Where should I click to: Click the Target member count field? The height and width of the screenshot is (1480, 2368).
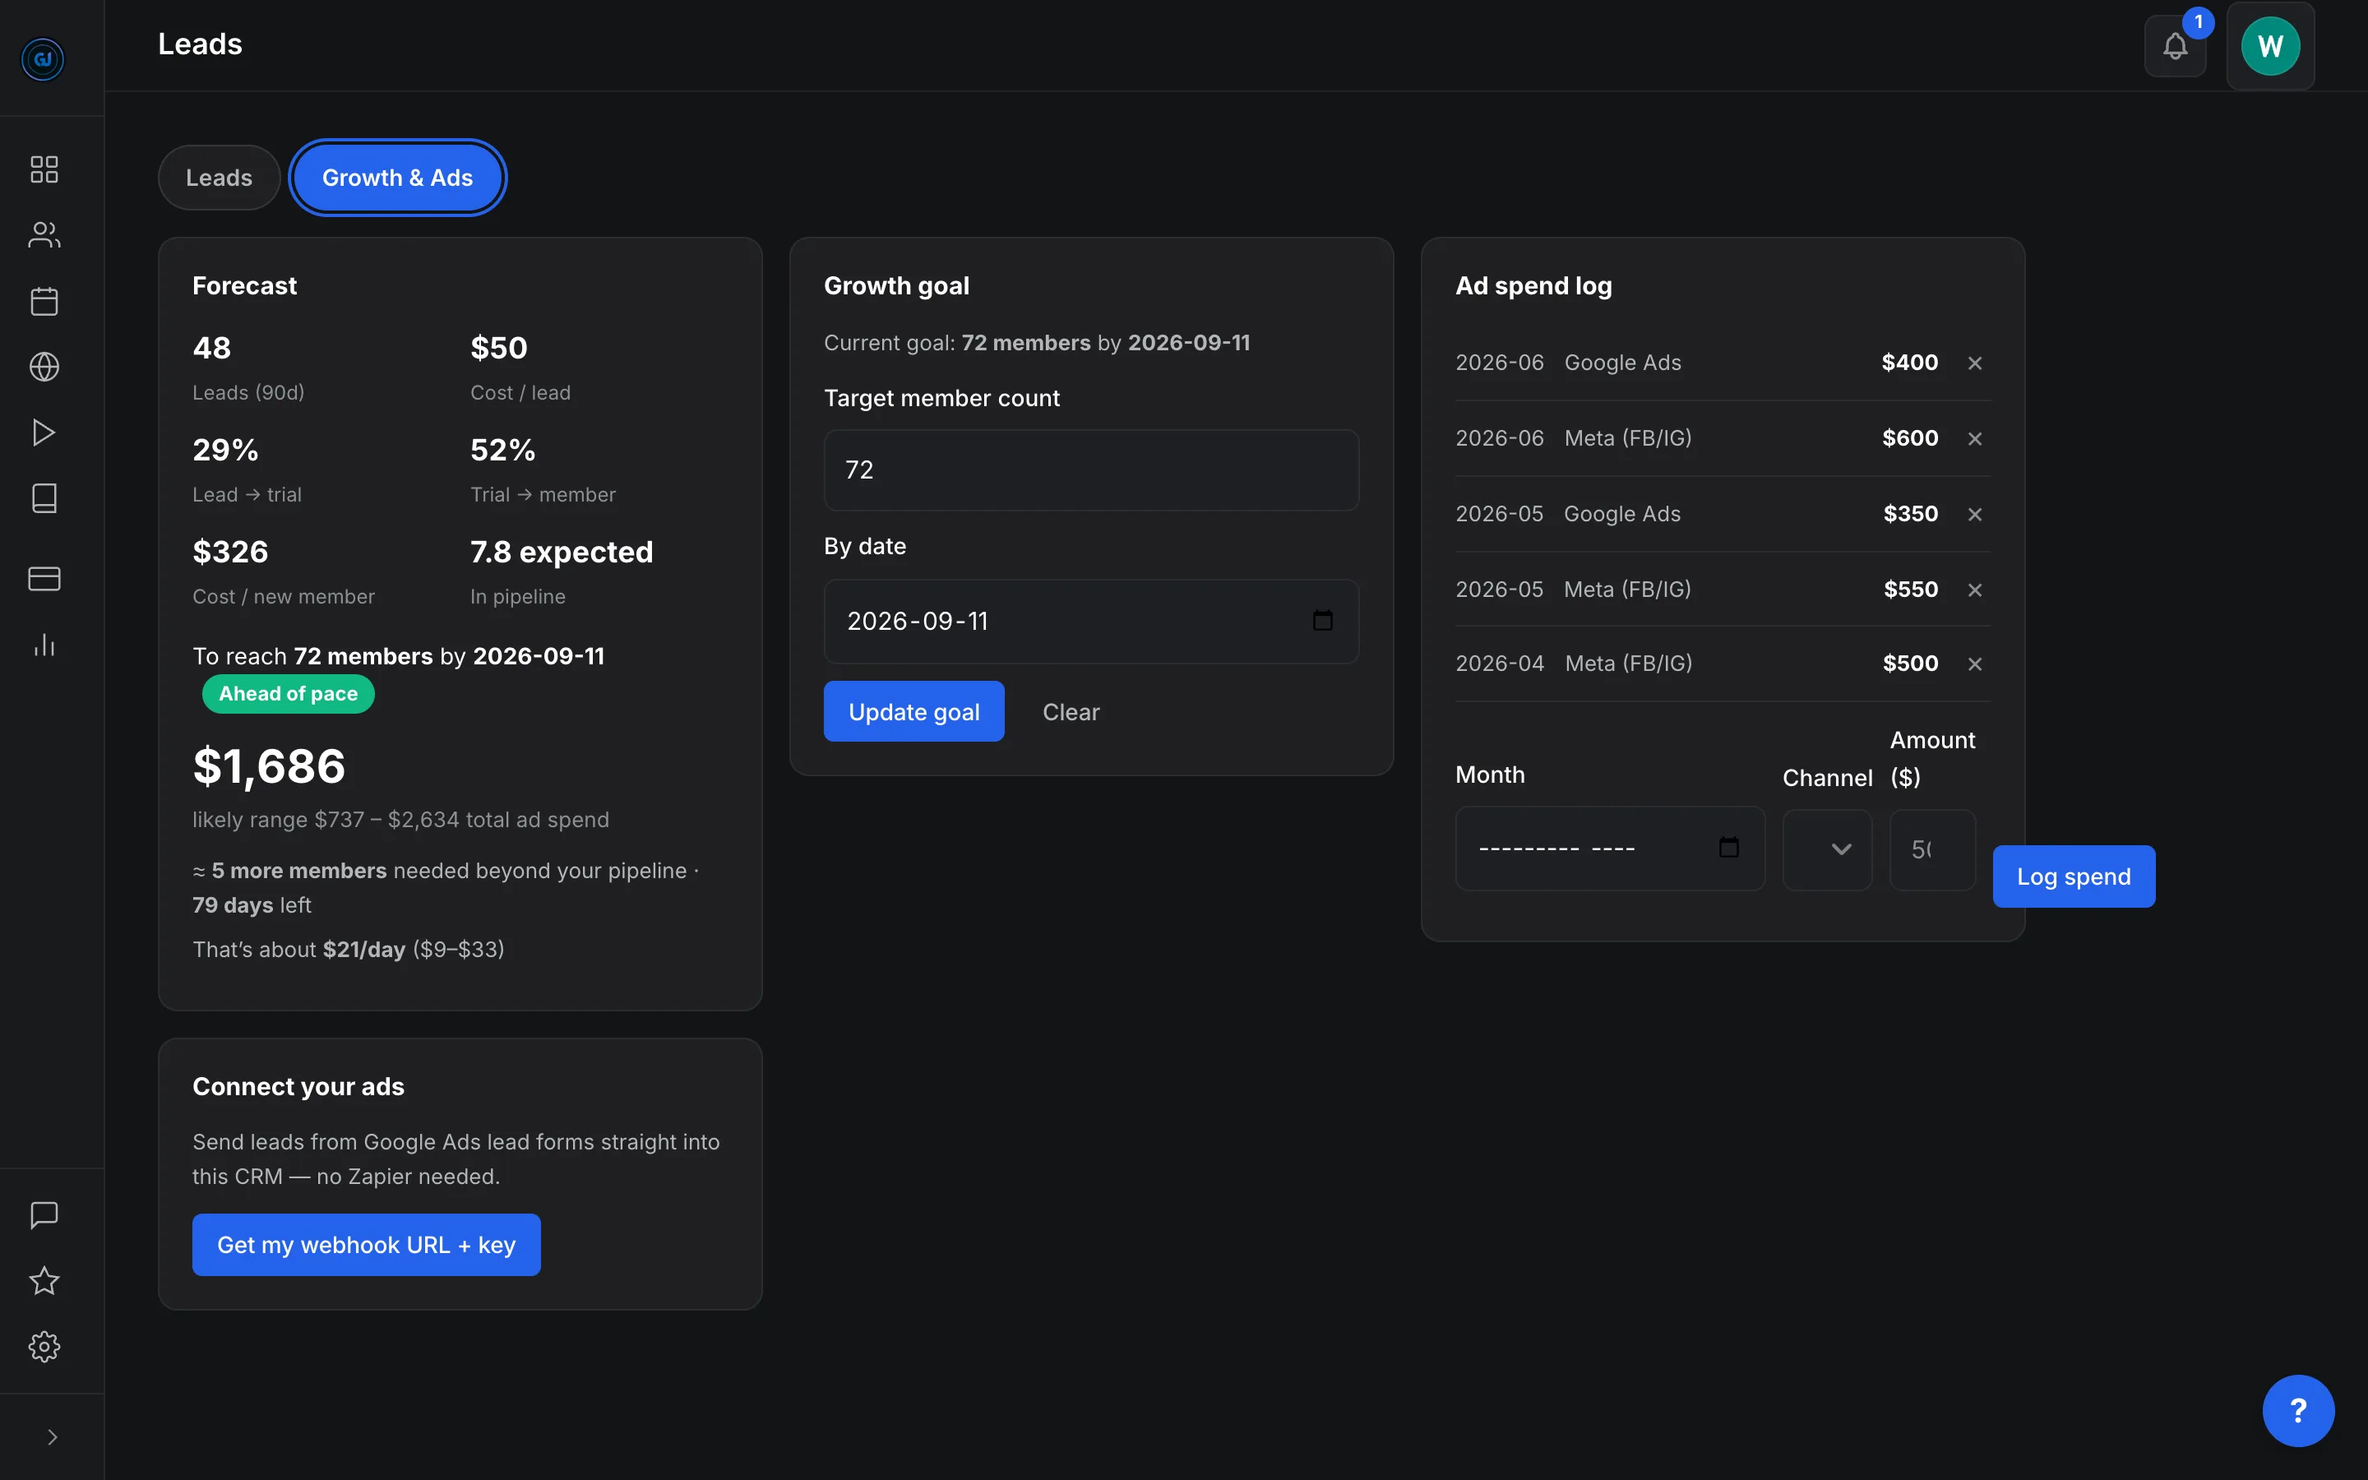pyautogui.click(x=1091, y=469)
